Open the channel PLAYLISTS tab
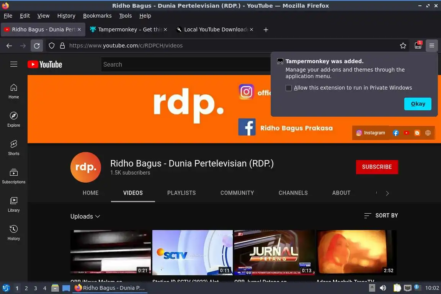The image size is (441, 294). tap(181, 193)
